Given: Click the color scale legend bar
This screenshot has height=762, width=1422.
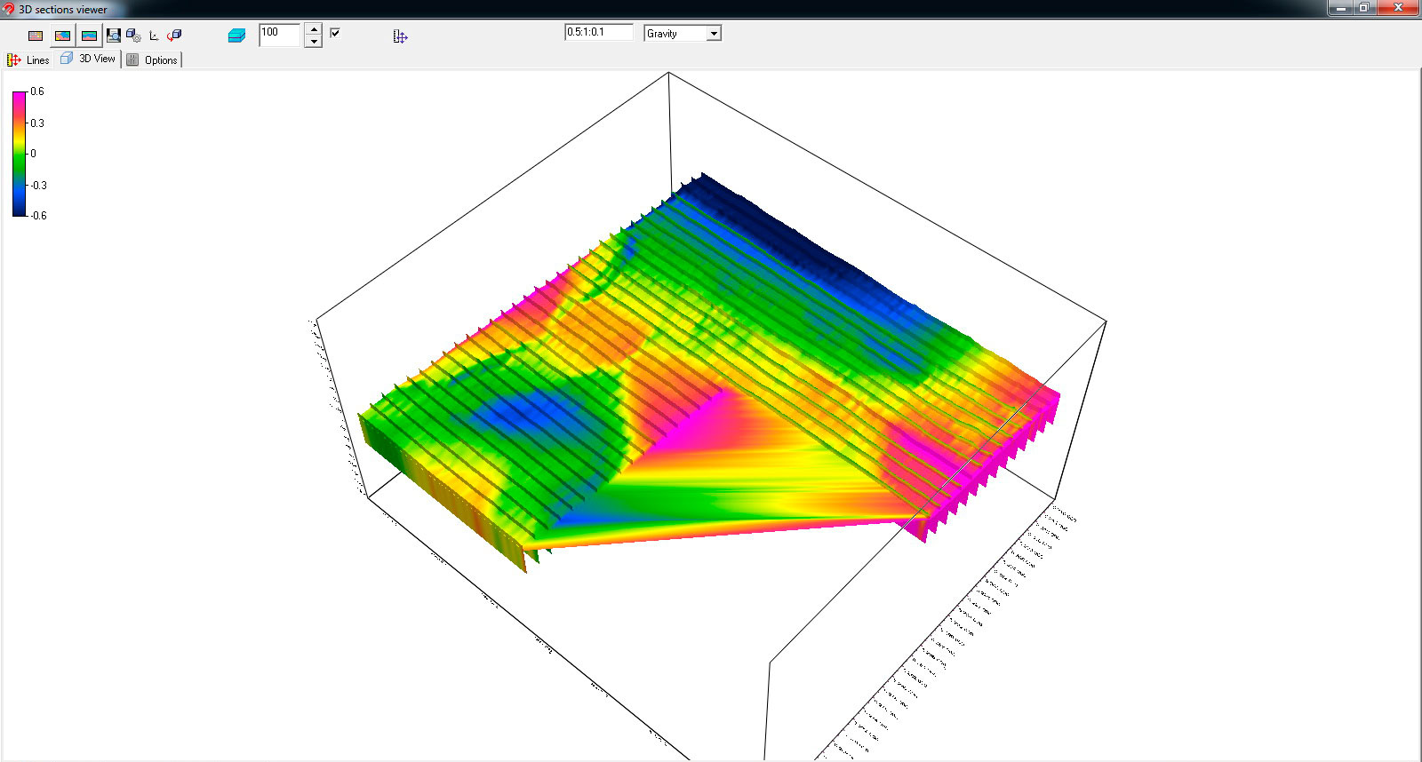Looking at the screenshot, I should tap(19, 154).
